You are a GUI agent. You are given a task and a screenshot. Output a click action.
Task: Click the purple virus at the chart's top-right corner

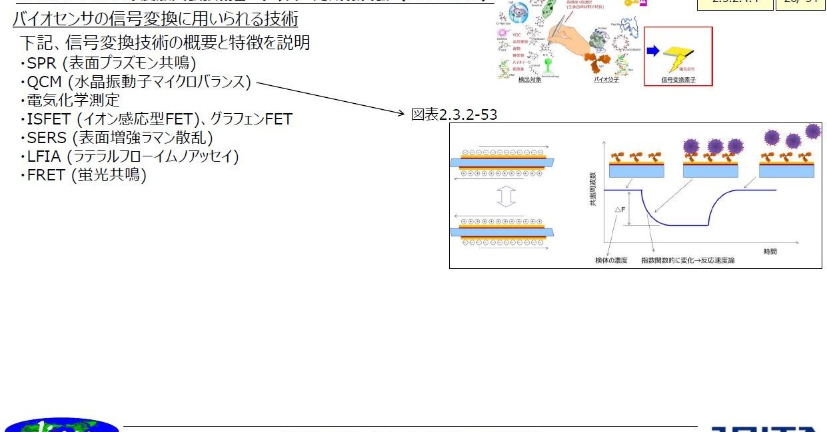coord(812,131)
